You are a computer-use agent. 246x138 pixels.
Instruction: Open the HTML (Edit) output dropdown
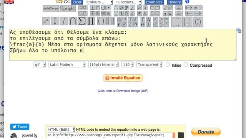(61, 130)
